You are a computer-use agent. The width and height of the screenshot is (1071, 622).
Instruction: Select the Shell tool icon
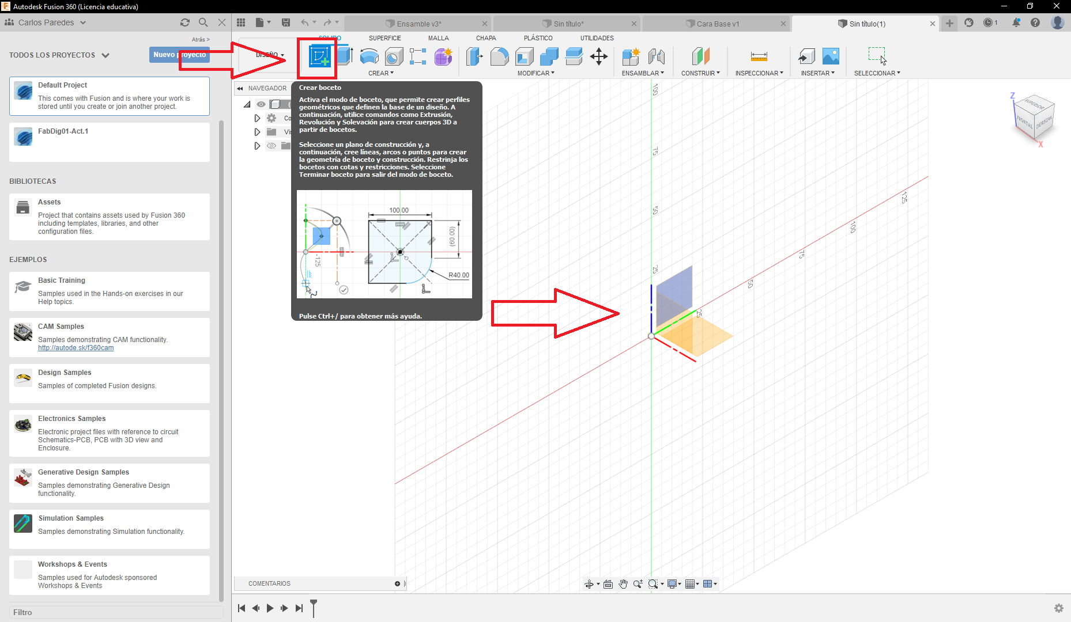pyautogui.click(x=525, y=56)
